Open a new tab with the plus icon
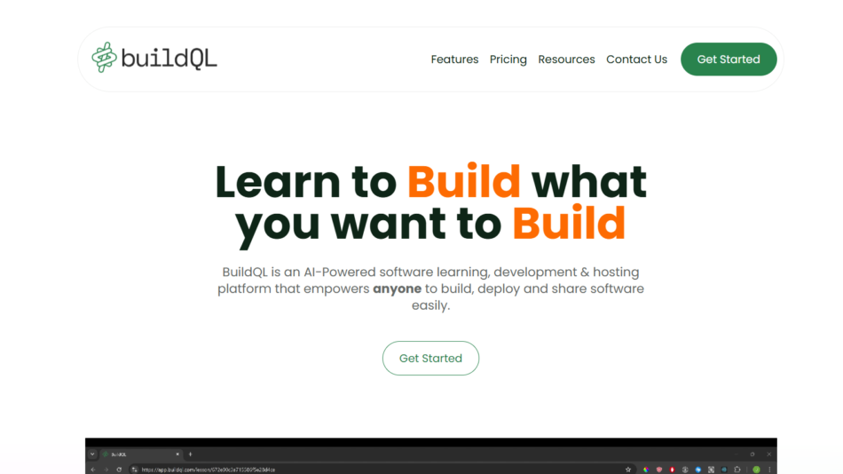Image resolution: width=843 pixels, height=474 pixels. click(x=190, y=454)
